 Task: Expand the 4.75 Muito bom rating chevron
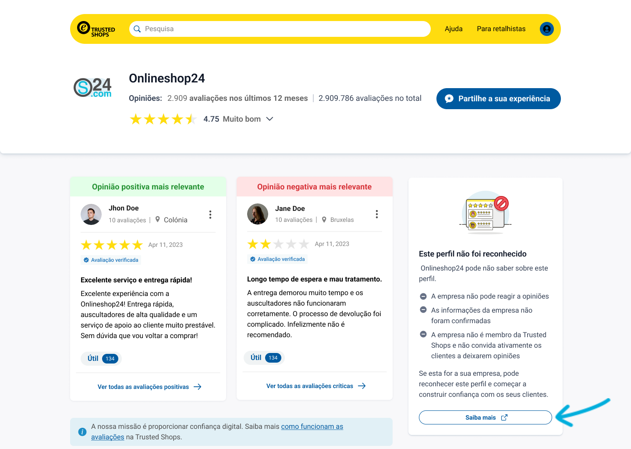click(270, 119)
